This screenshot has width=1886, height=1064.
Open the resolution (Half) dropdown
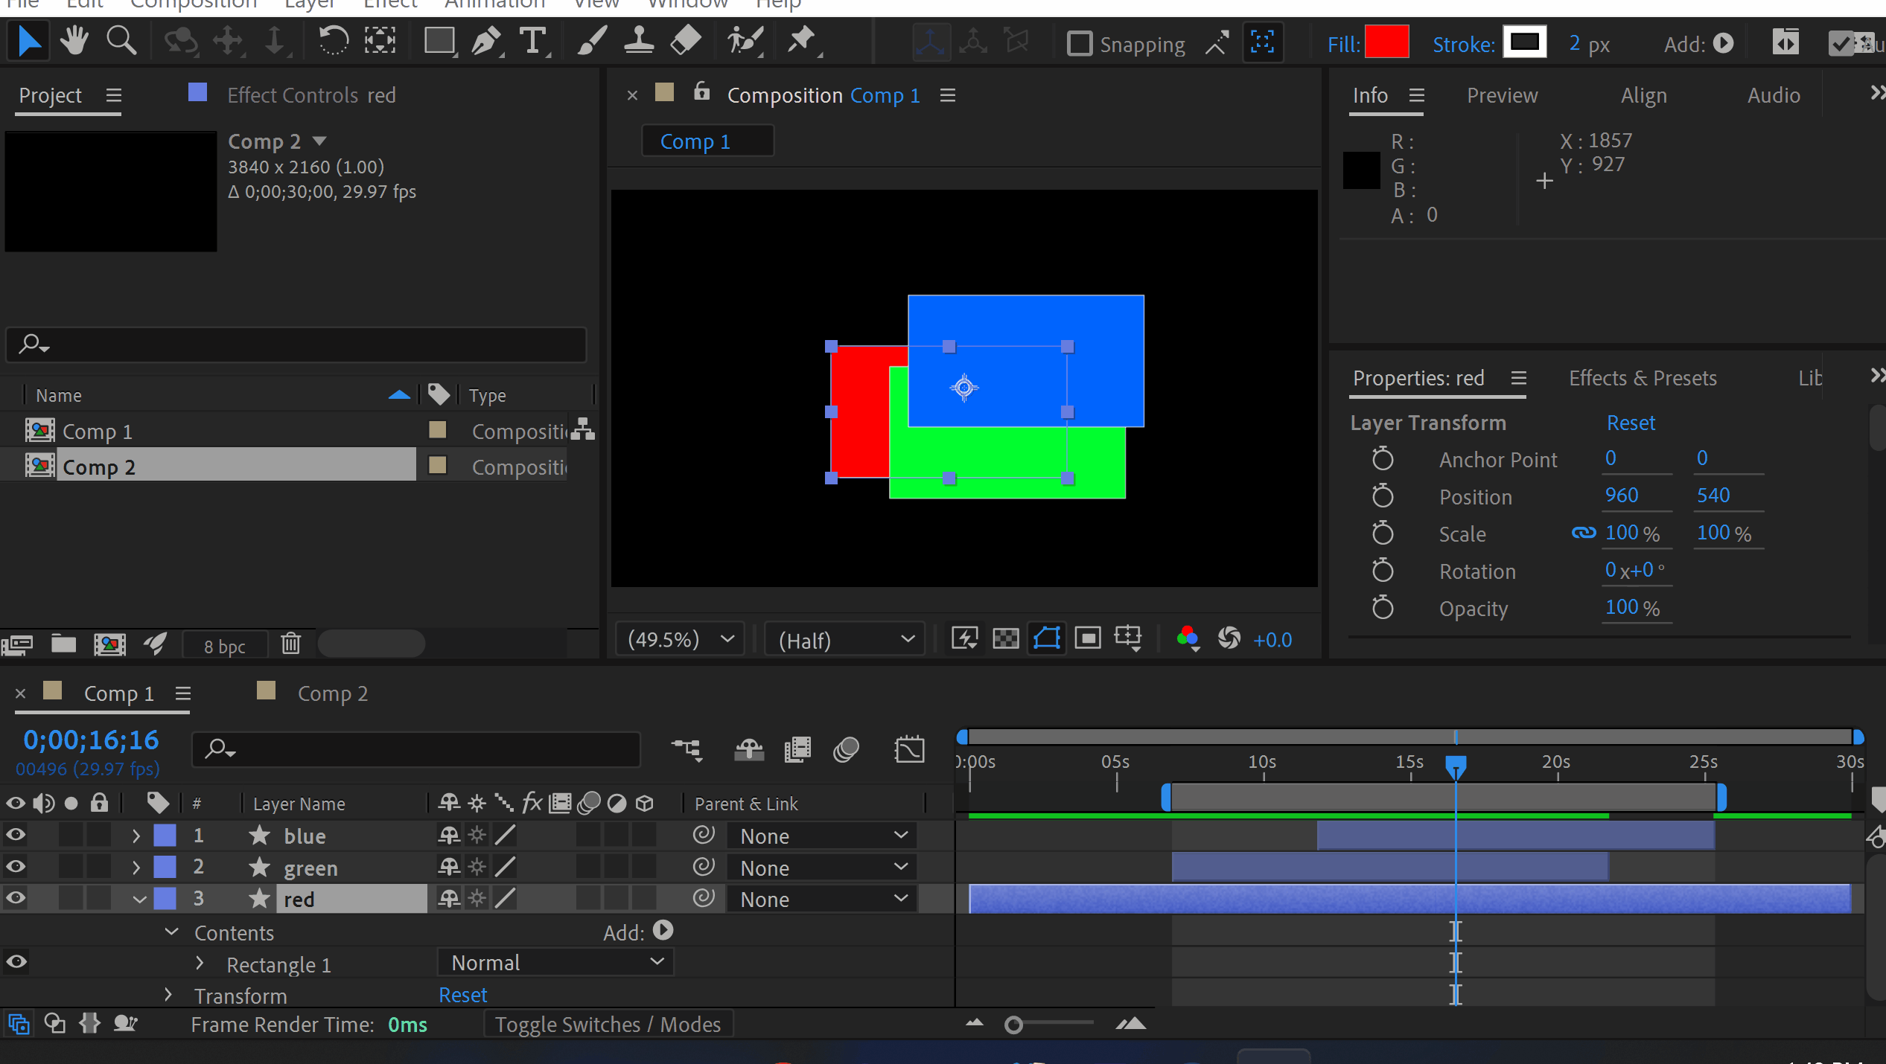pos(846,640)
